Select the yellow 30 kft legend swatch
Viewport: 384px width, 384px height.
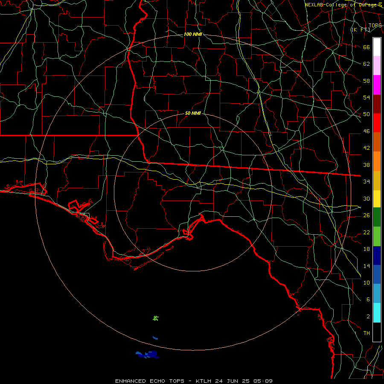[377, 199]
